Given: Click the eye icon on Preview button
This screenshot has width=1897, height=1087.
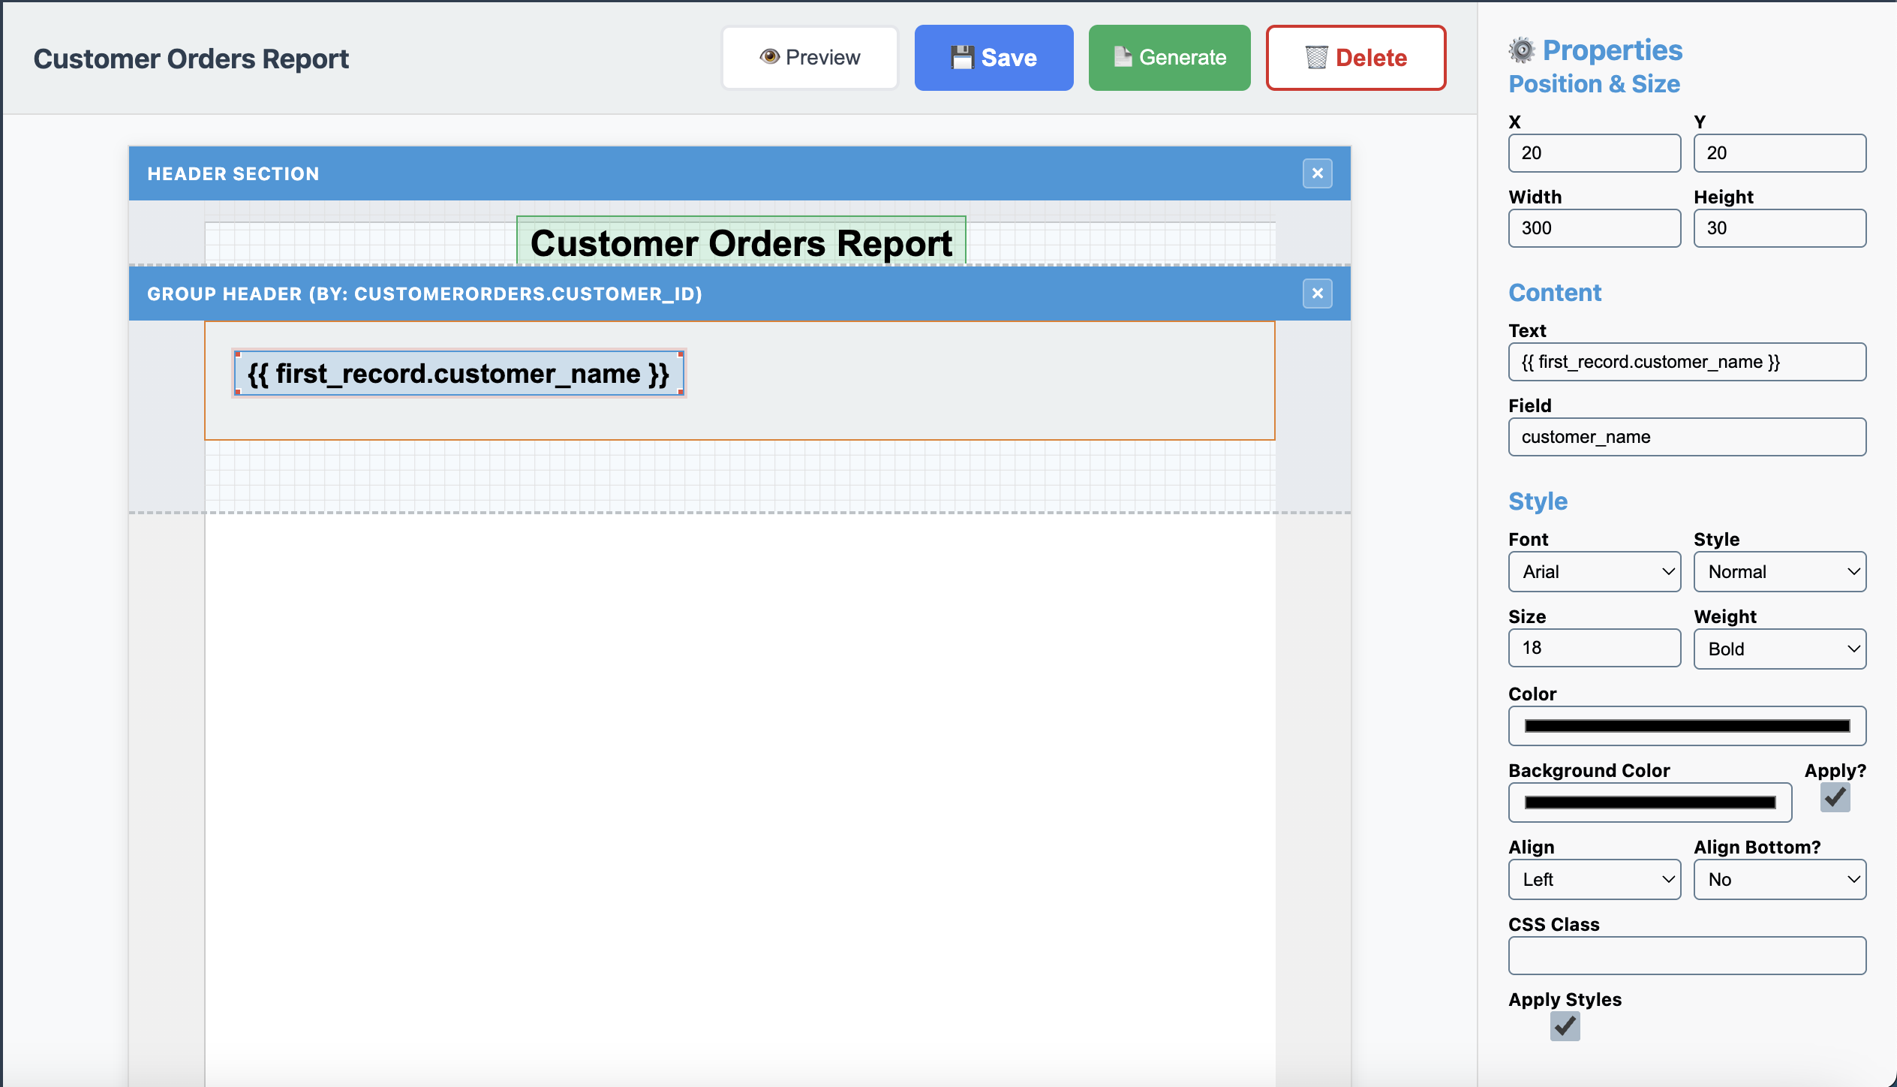Looking at the screenshot, I should point(768,56).
